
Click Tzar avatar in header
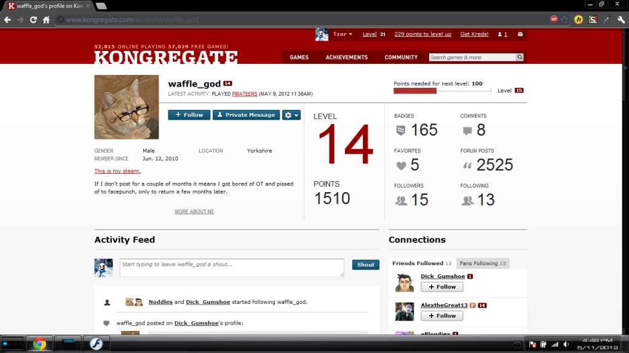(x=322, y=34)
